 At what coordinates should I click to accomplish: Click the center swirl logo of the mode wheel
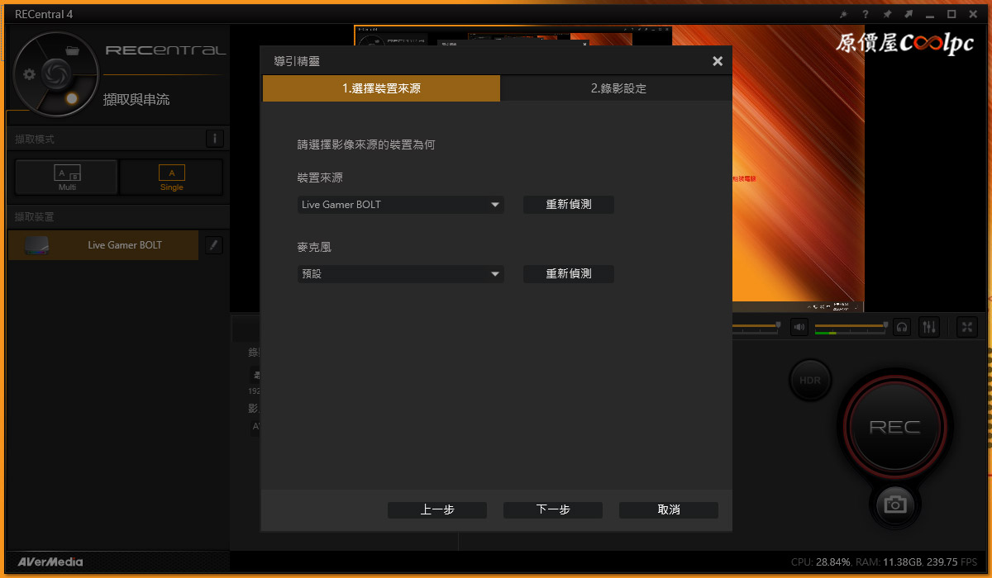[55, 73]
